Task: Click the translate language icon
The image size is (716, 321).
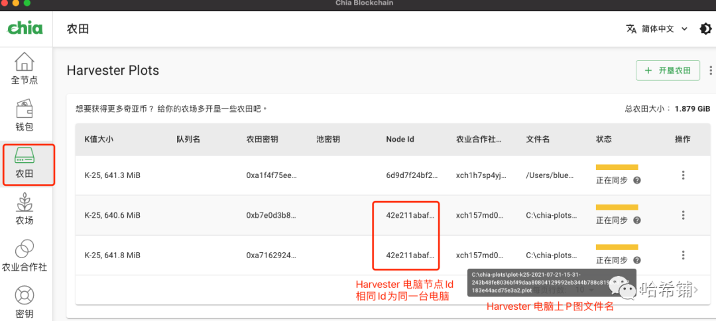Action: click(x=631, y=28)
